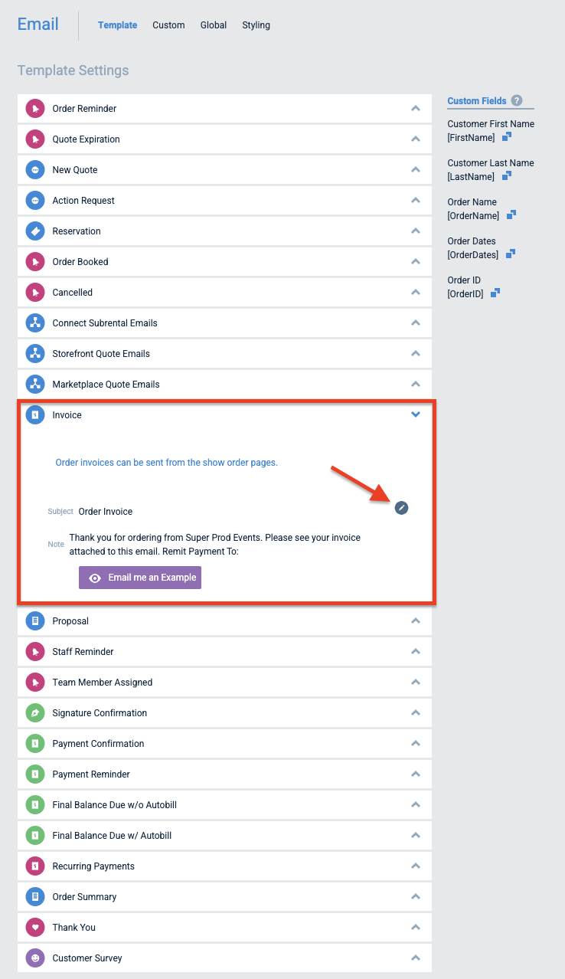This screenshot has height=979, width=565.
Task: Expand the Payment Reminder section
Action: (x=224, y=774)
